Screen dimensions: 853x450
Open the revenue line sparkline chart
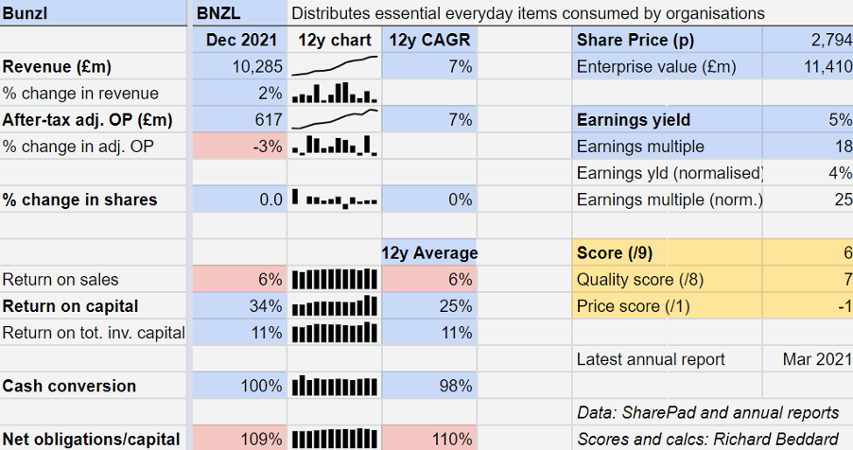(335, 66)
